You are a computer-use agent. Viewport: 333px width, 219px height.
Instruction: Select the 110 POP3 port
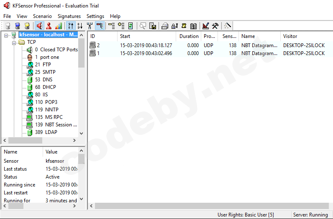click(x=46, y=102)
